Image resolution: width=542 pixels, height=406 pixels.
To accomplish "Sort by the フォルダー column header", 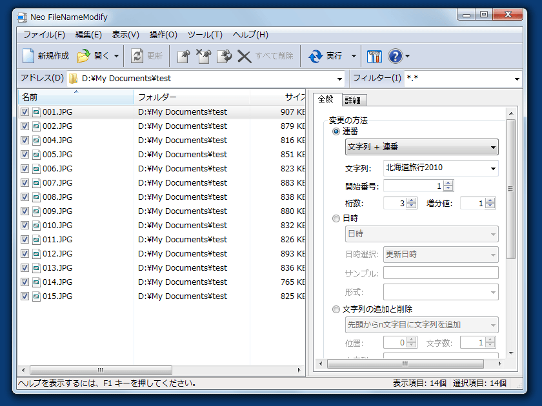I will (192, 97).
